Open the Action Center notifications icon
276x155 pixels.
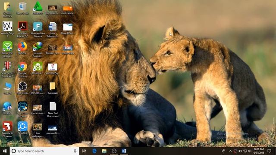pyautogui.click(x=269, y=151)
